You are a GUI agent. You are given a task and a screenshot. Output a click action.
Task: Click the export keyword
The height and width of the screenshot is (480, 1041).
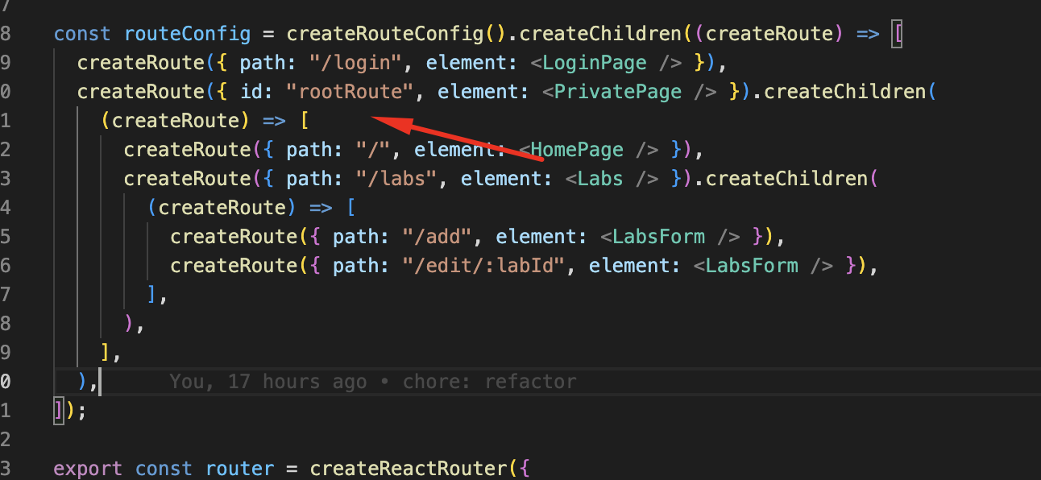click(88, 469)
